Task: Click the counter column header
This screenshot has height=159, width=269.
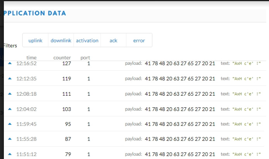Action: pos(62,58)
